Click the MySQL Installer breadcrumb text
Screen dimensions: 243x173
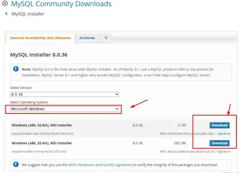pos(28,14)
